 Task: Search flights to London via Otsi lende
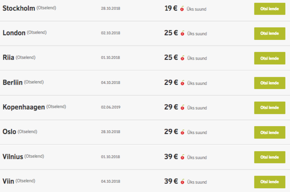(270, 33)
